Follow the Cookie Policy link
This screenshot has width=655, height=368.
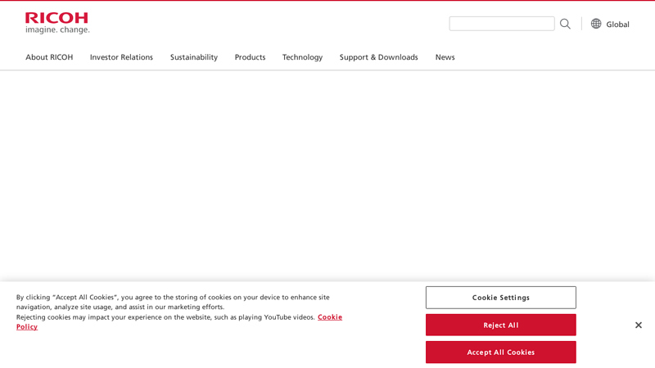[330, 317]
